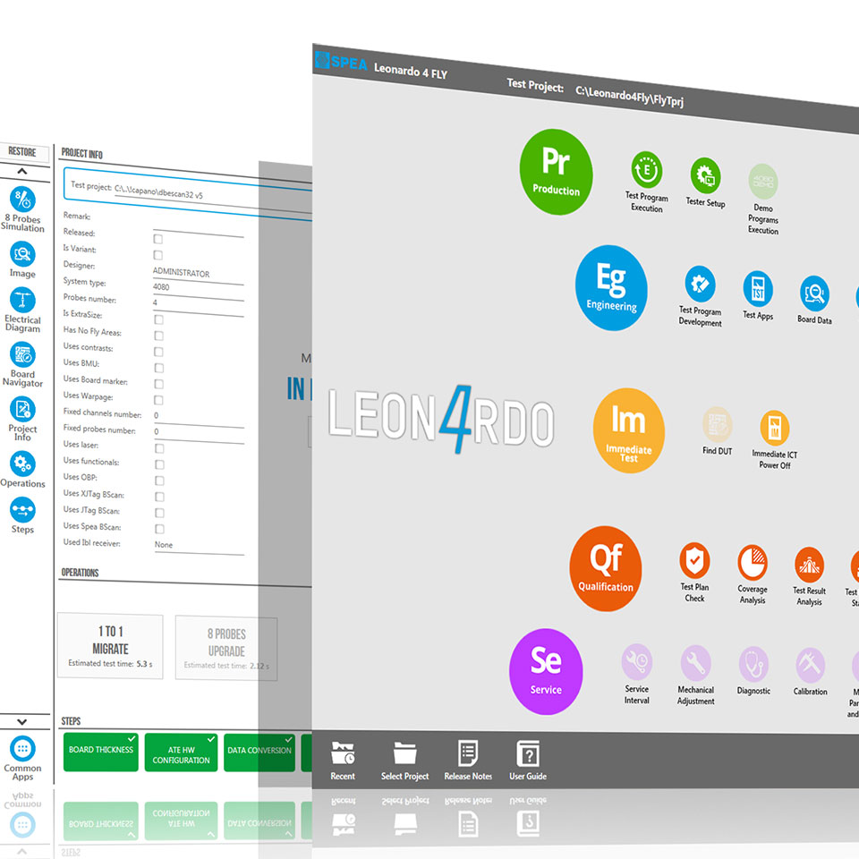Select the Production category circle
The height and width of the screenshot is (859, 859).
click(x=556, y=172)
